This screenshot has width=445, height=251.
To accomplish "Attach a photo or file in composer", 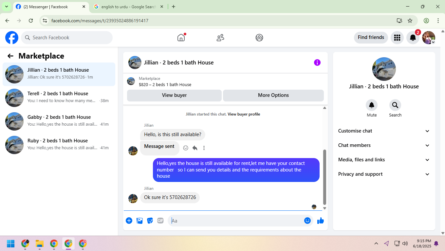I will coord(139,221).
